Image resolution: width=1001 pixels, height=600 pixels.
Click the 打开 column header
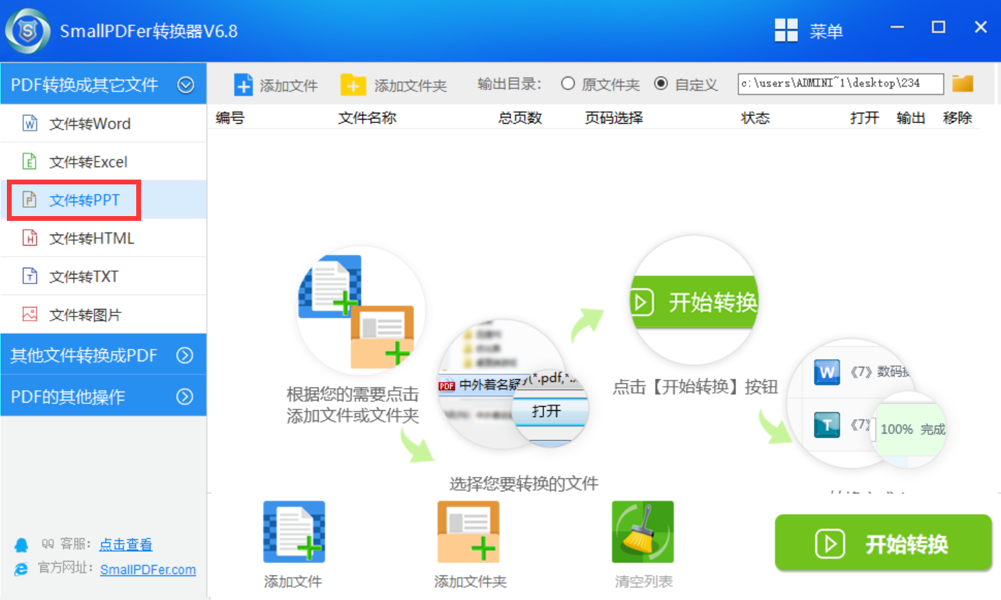point(865,118)
